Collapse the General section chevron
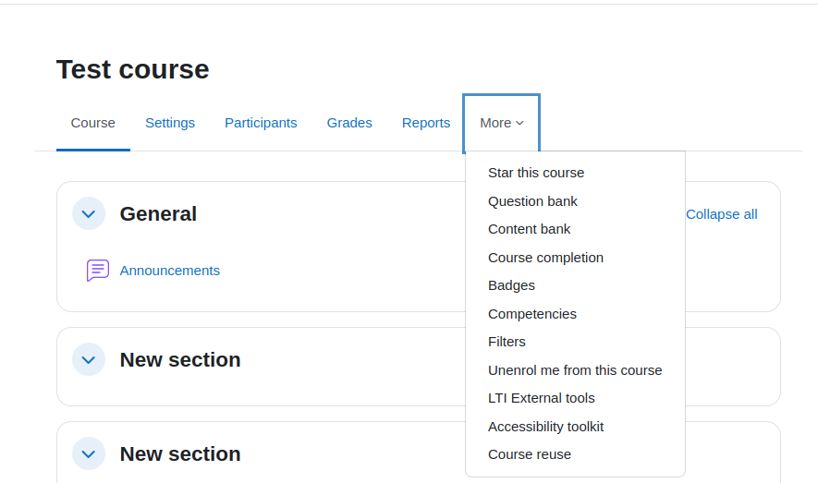The width and height of the screenshot is (818, 483). 89,213
